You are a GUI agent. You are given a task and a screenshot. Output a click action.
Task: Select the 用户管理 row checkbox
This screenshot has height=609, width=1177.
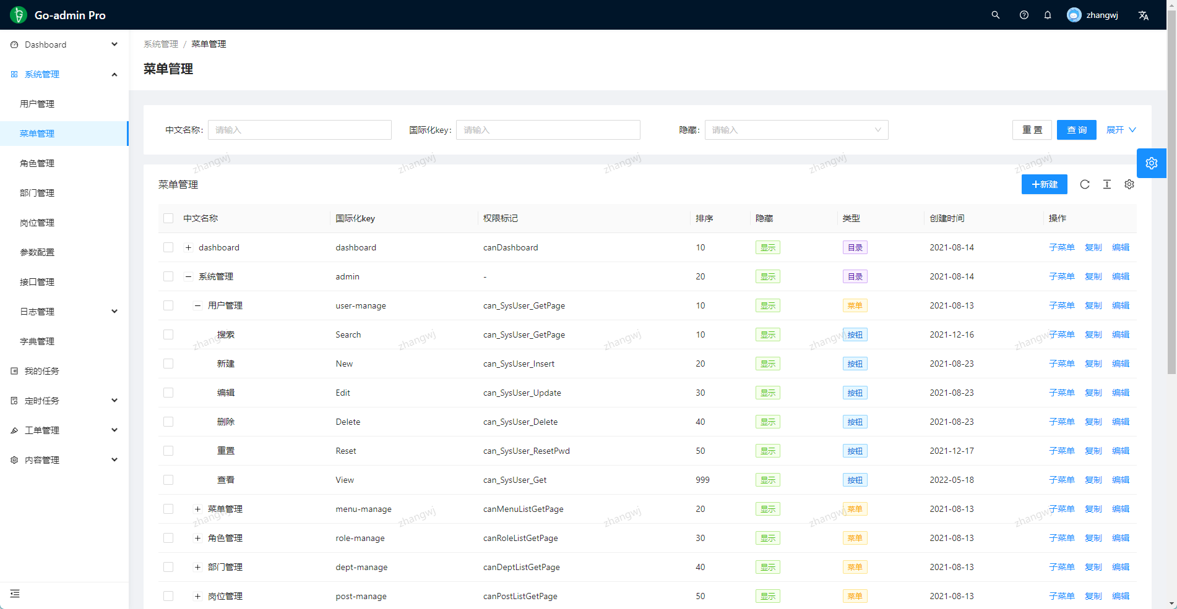pos(168,305)
